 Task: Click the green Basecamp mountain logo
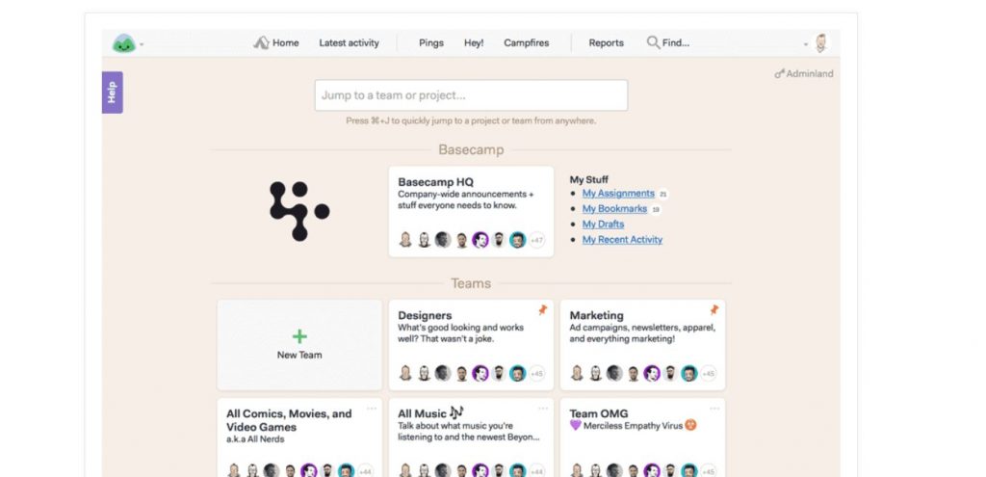click(x=124, y=43)
